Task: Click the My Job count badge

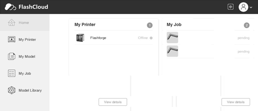Action: 247,25
